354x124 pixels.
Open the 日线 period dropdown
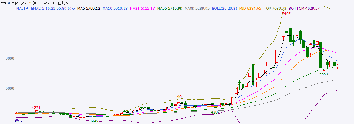pyautogui.click(x=63, y=3)
